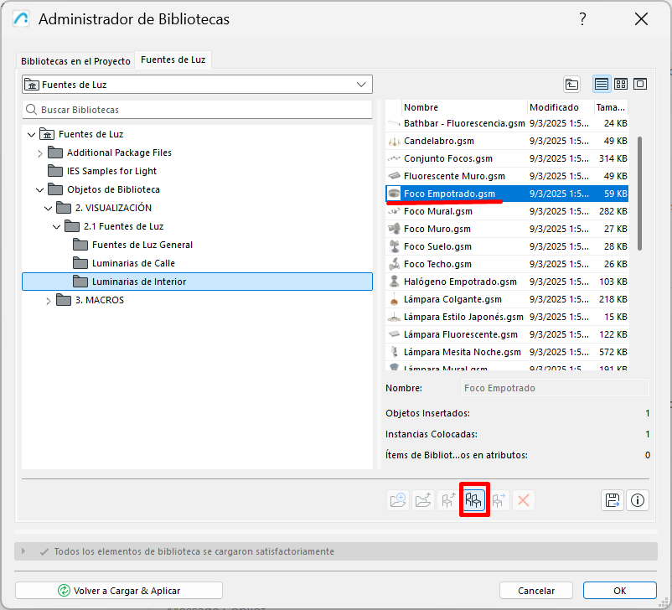Click the add library folder icon
Viewport: 672px width, 610px height.
point(399,500)
